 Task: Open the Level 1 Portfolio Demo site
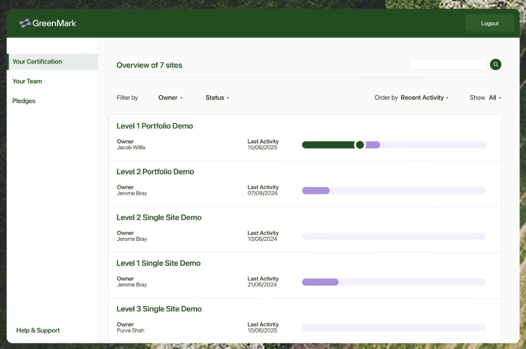coord(155,126)
